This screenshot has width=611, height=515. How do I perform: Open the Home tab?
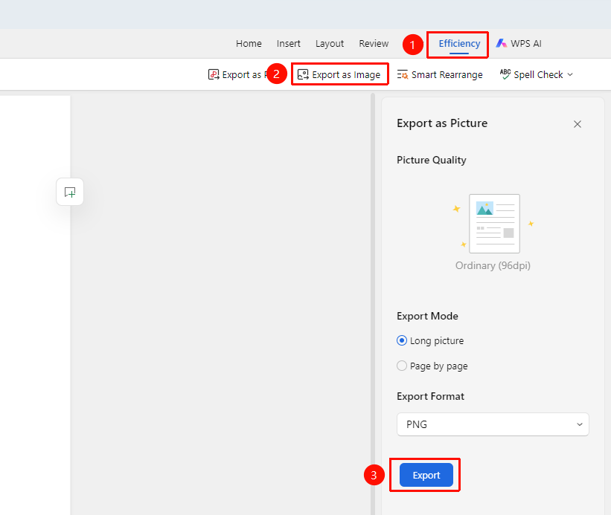pos(249,44)
